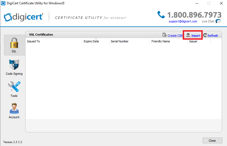Screen dimensions: 227x146
Task: Open the Account person section
Action: (x=14, y=111)
